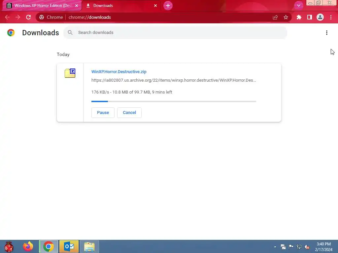338x253 pixels.
Task: Select the Downloads tab
Action: pos(121,6)
